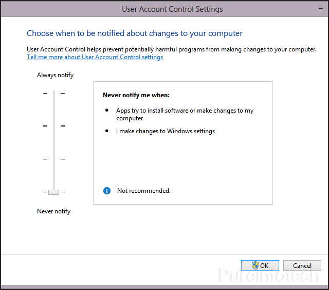
Task: Confirm settings with the OK button
Action: (x=260, y=265)
